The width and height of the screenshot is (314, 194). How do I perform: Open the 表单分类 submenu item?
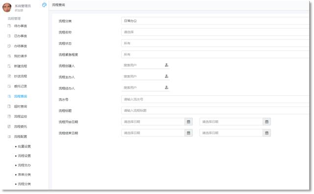click(x=24, y=174)
